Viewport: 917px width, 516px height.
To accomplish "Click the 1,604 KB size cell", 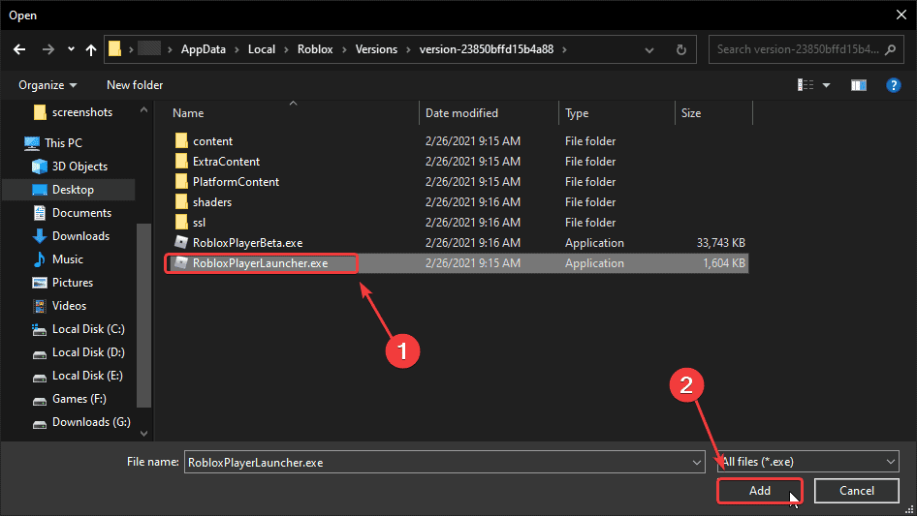I will coord(724,263).
